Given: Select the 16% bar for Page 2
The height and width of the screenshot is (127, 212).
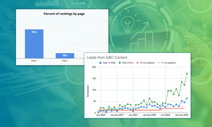Looking at the screenshot, I should click(x=65, y=56).
